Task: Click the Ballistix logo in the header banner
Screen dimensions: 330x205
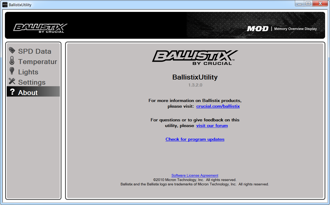Action: pos(40,28)
